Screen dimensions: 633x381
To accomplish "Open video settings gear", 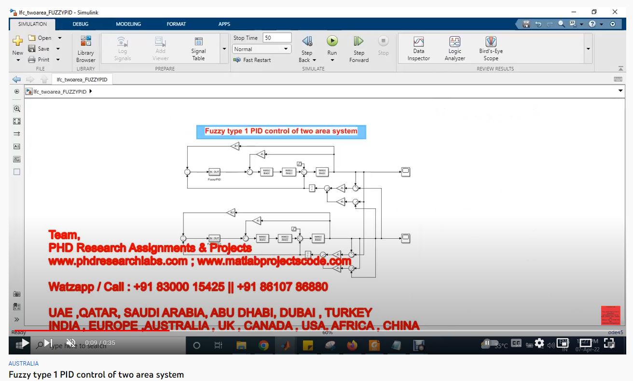I will point(539,343).
